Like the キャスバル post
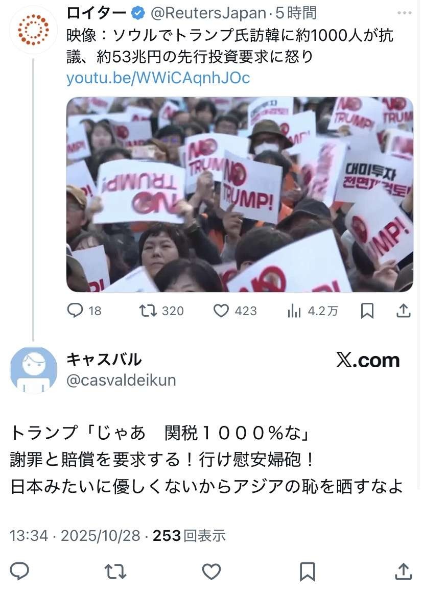The height and width of the screenshot is (594, 423). (x=212, y=572)
